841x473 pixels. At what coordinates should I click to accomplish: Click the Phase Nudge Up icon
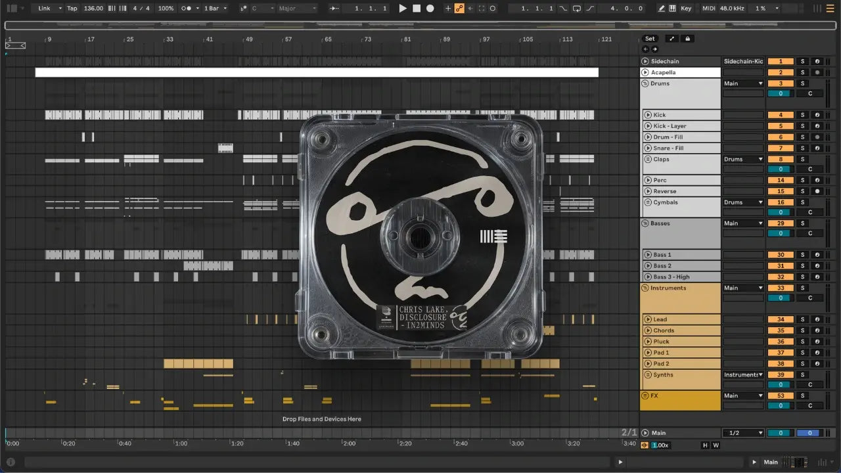(122, 9)
